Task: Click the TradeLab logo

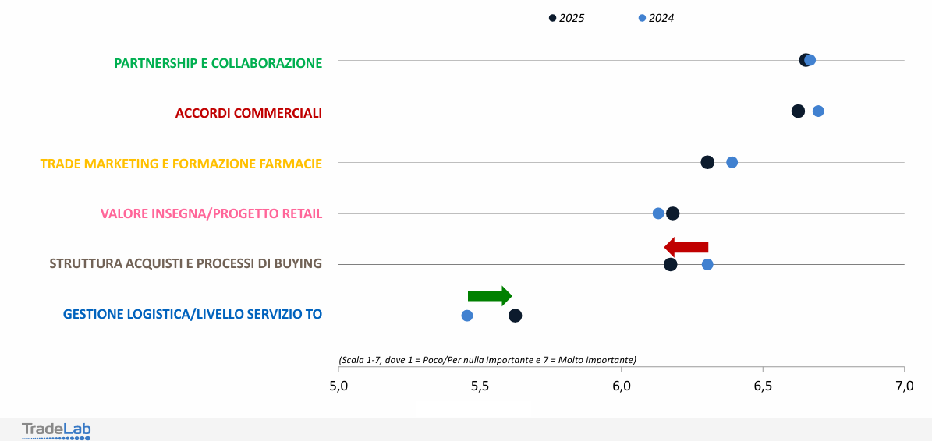Action: [x=56, y=430]
